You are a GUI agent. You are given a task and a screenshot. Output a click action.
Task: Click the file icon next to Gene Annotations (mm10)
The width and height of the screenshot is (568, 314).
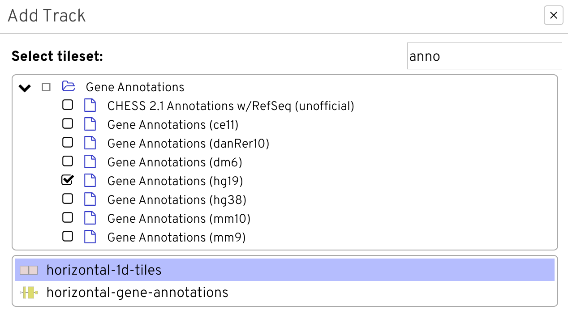pyautogui.click(x=90, y=218)
